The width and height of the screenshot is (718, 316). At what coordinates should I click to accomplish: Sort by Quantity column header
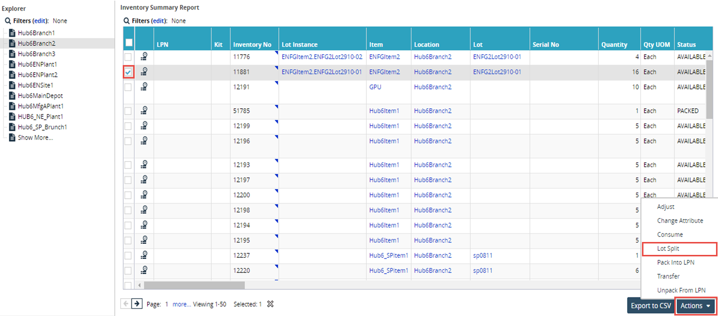click(614, 45)
